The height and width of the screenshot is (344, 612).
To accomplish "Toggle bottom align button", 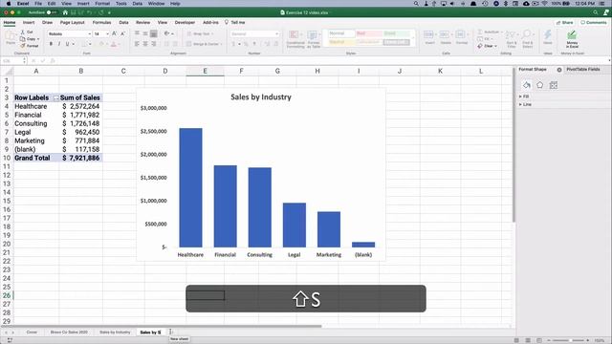I will tap(154, 34).
